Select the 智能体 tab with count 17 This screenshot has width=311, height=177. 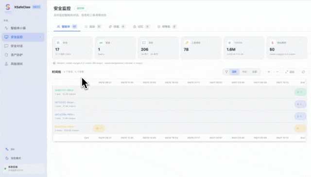coord(67,27)
